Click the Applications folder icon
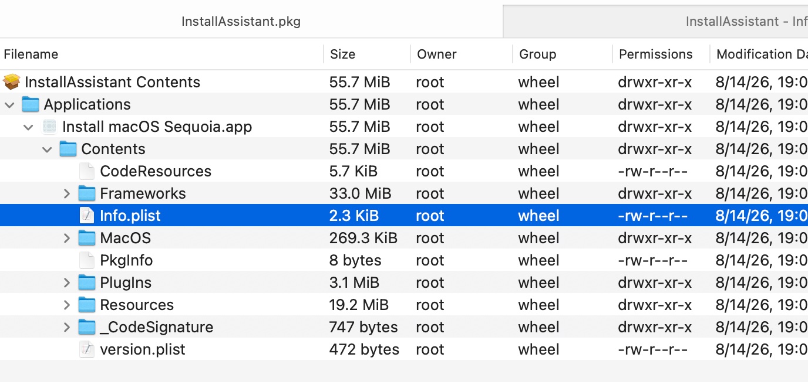This screenshot has height=388, width=808. point(31,104)
